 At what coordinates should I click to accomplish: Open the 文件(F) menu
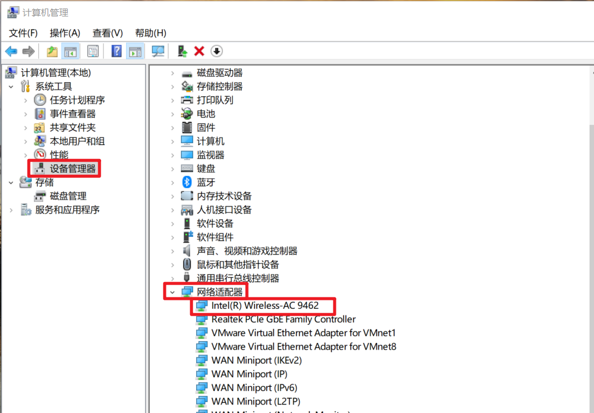[23, 33]
